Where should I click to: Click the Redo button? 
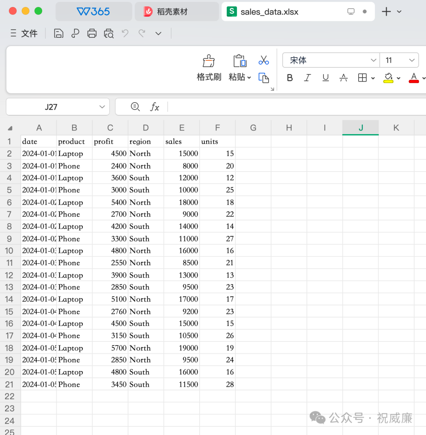click(142, 33)
